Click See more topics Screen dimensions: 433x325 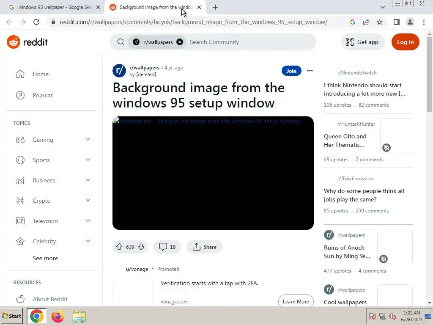[45, 258]
